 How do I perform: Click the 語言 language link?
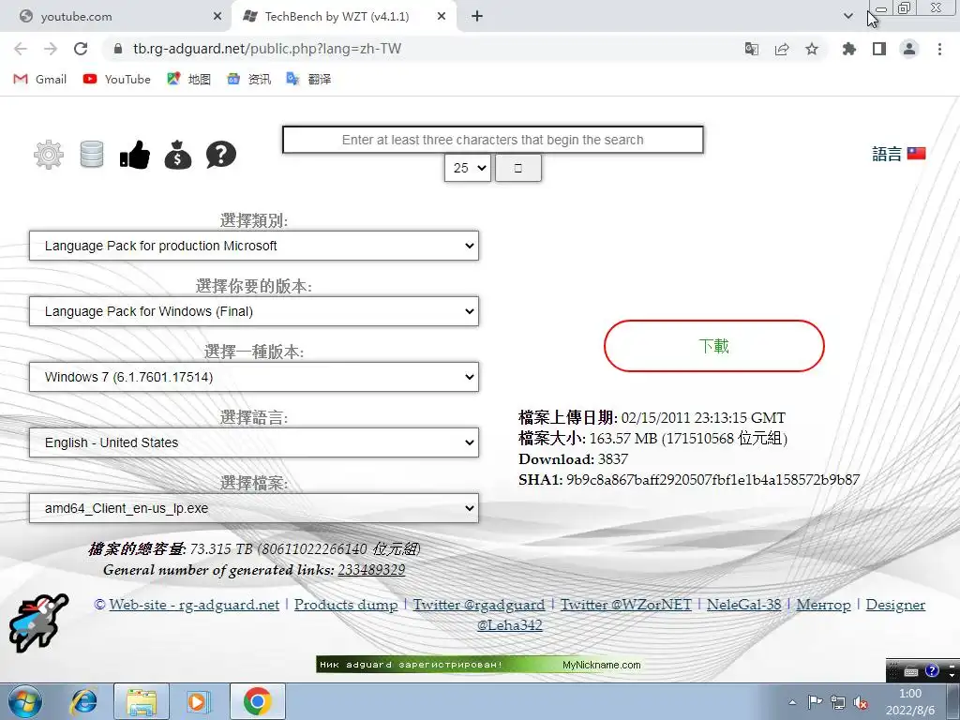tap(887, 154)
